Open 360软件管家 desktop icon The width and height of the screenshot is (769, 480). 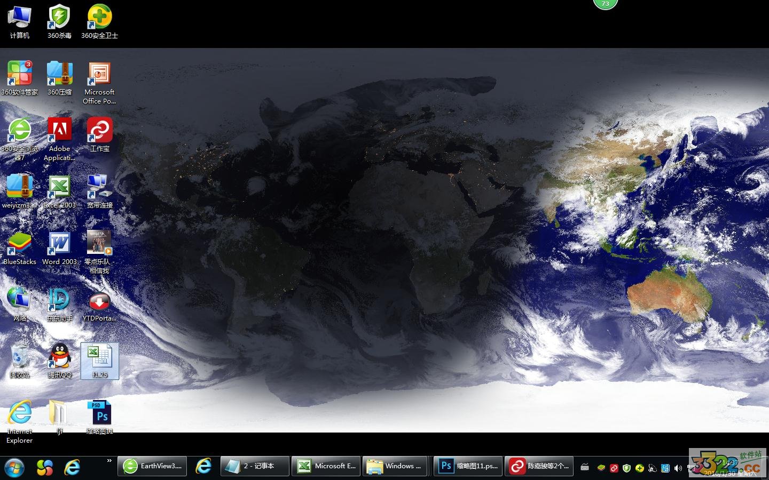(20, 78)
